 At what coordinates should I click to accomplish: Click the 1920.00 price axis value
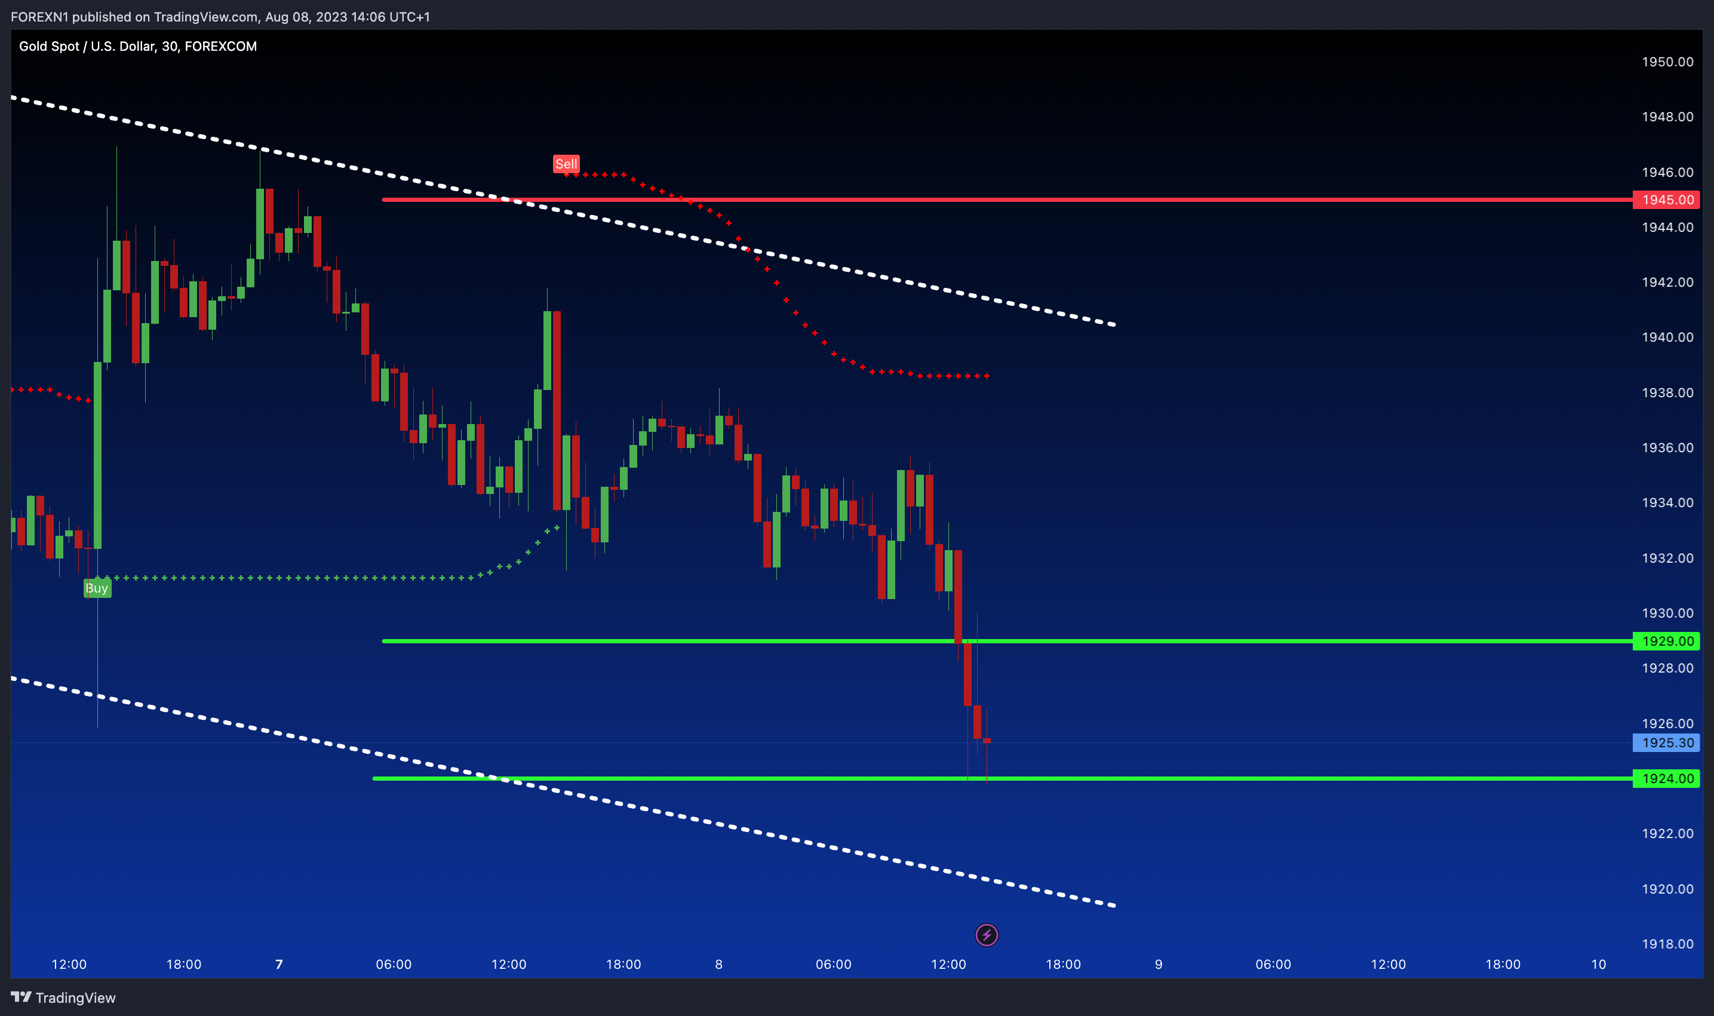1667,889
